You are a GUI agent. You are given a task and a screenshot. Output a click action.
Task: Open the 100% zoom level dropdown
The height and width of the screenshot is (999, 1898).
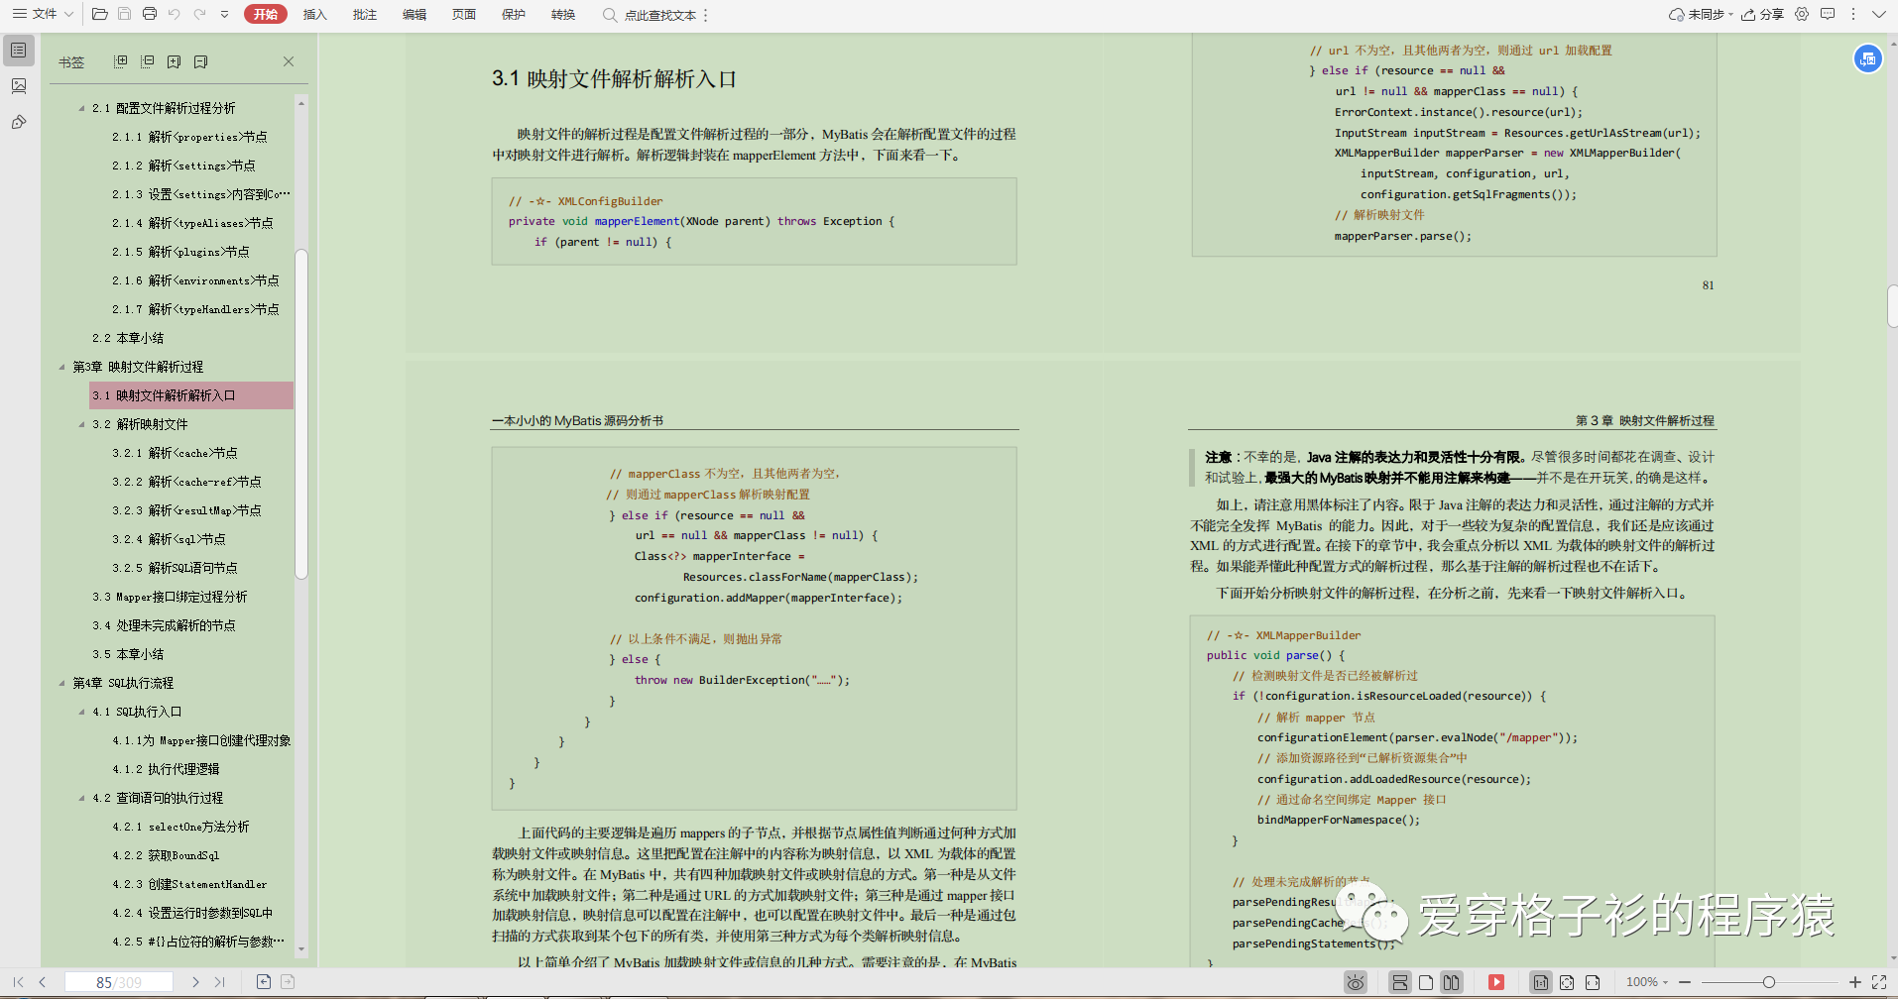[x=1647, y=982]
